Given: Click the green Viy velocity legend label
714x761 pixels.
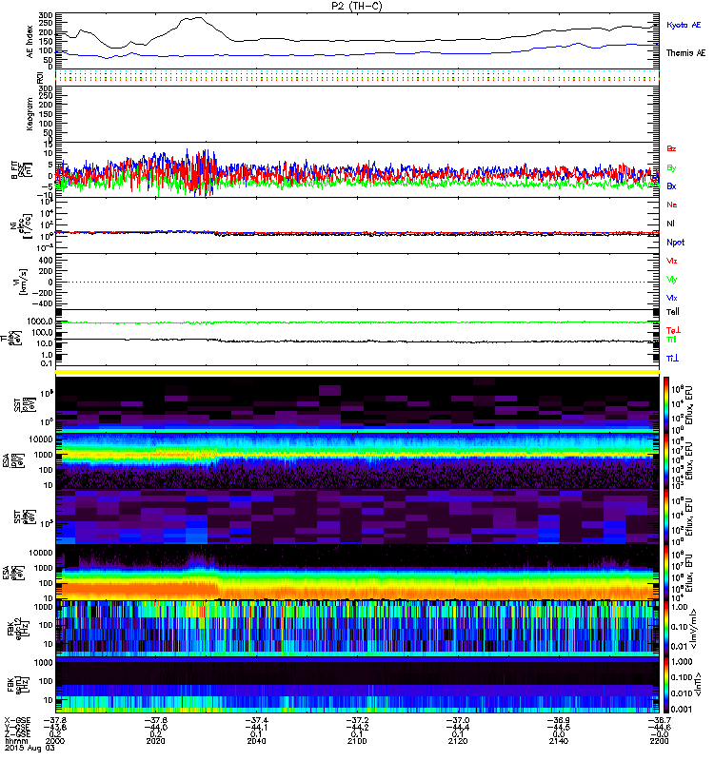Looking at the screenshot, I should click(x=672, y=280).
